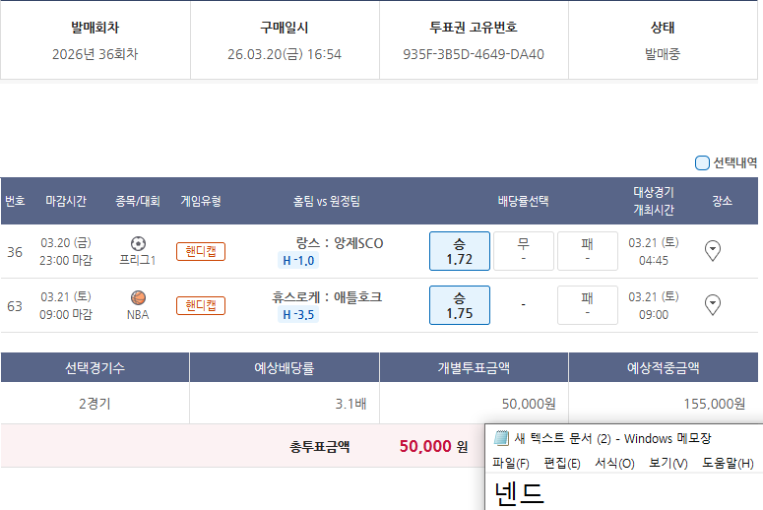Click the H -1.0 handicap label

[x=298, y=261]
